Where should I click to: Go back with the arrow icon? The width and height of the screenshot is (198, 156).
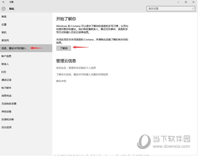pyautogui.click(x=4, y=2)
